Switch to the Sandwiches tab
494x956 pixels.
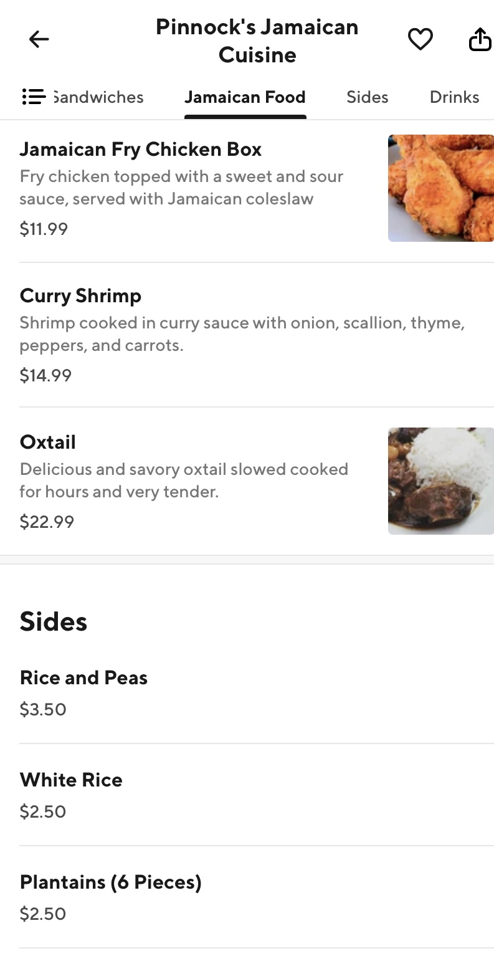98,97
